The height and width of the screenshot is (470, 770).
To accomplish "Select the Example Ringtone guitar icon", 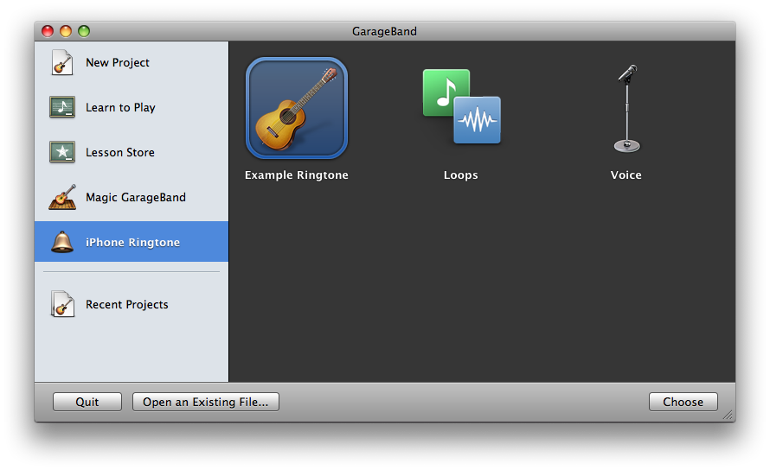I will pyautogui.click(x=297, y=108).
